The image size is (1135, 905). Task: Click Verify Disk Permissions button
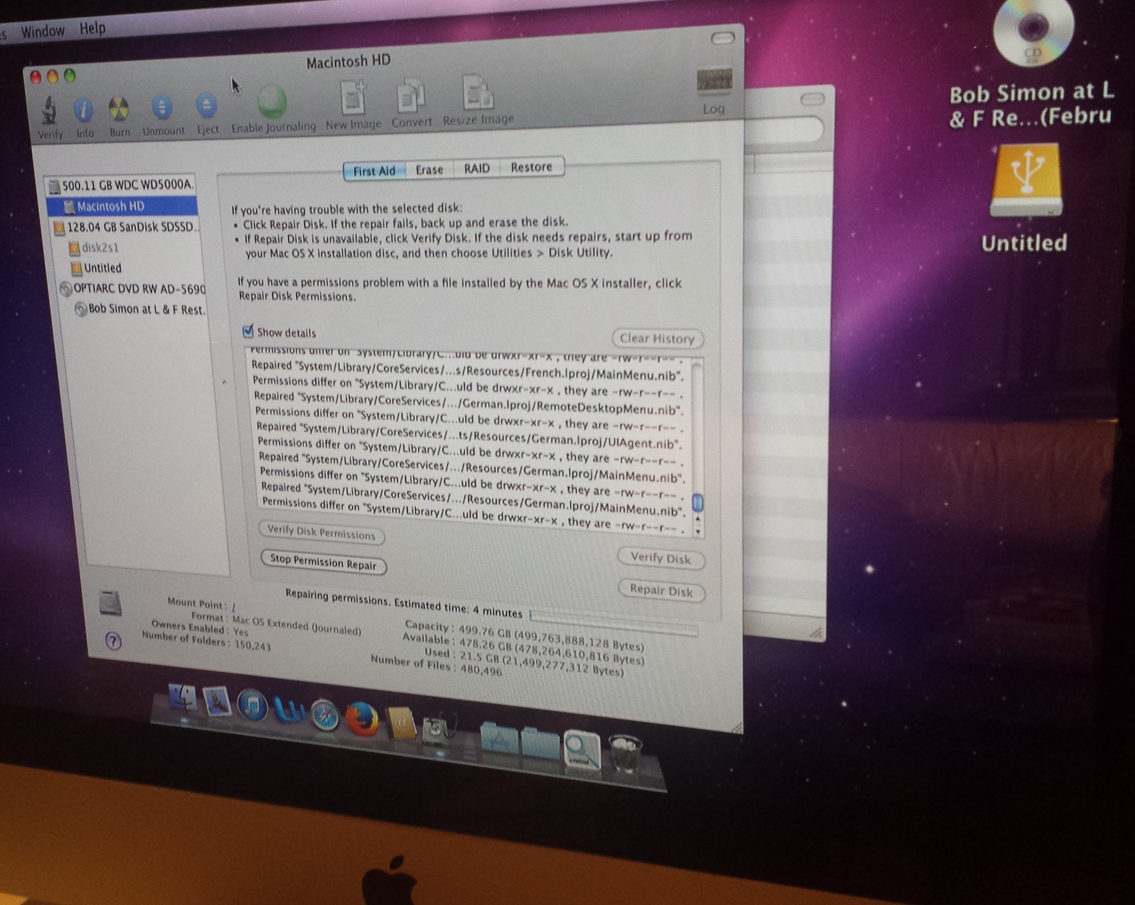[x=321, y=532]
